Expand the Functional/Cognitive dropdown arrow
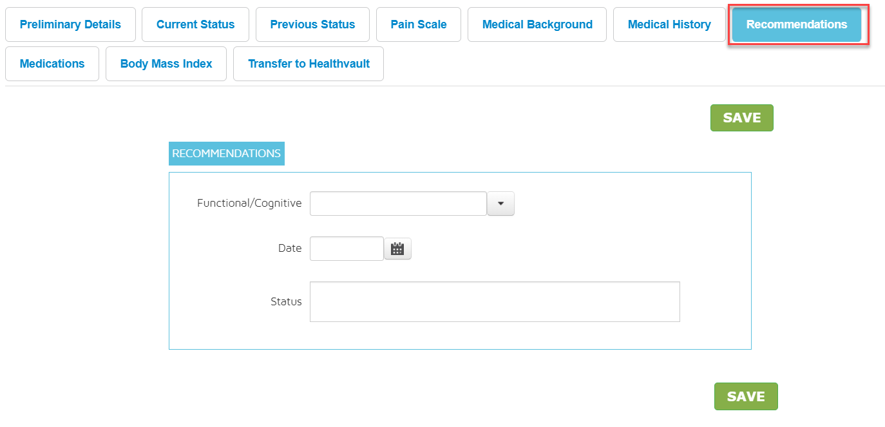885x427 pixels. [500, 204]
